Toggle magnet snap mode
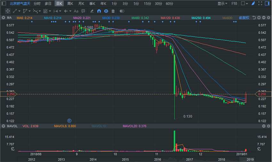This screenshot has width=272, height=162. [x=99, y=11]
